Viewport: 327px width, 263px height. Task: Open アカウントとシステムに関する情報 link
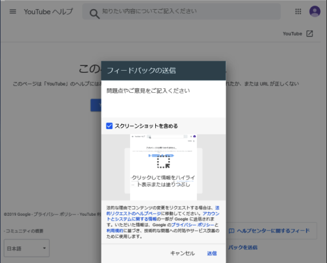tap(163, 216)
